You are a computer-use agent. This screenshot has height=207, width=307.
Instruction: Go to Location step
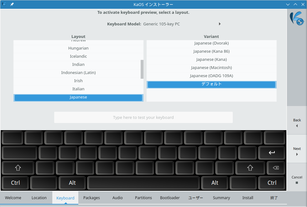[39, 198]
